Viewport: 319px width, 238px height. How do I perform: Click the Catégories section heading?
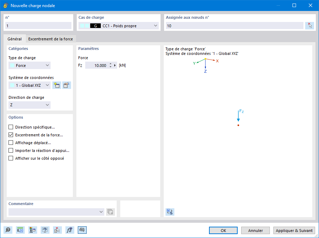point(18,49)
